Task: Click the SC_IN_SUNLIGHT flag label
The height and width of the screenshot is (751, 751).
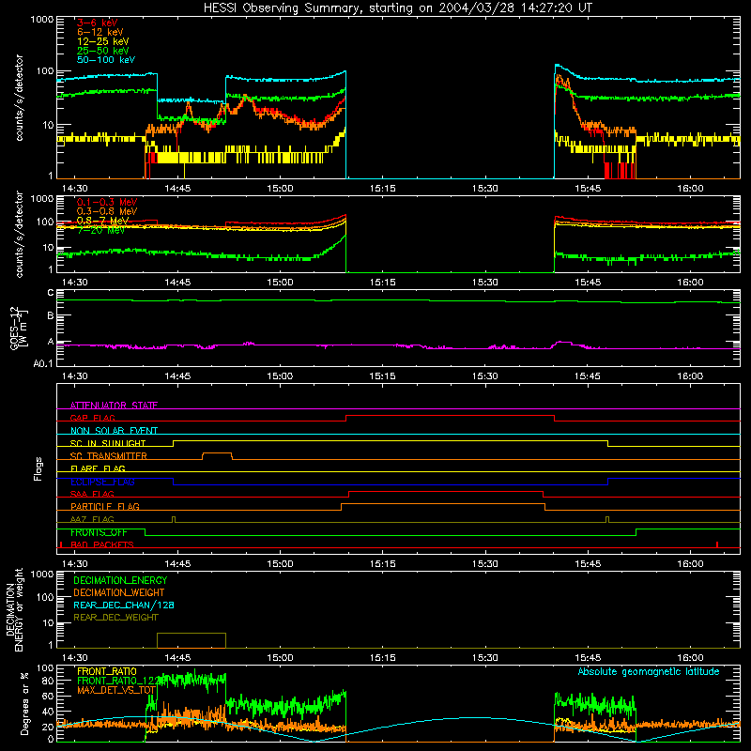Action: (108, 443)
